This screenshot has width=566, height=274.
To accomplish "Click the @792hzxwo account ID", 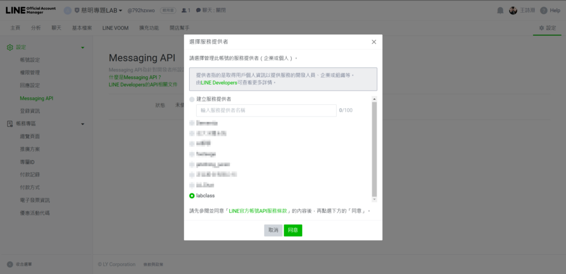I will 141,10.
